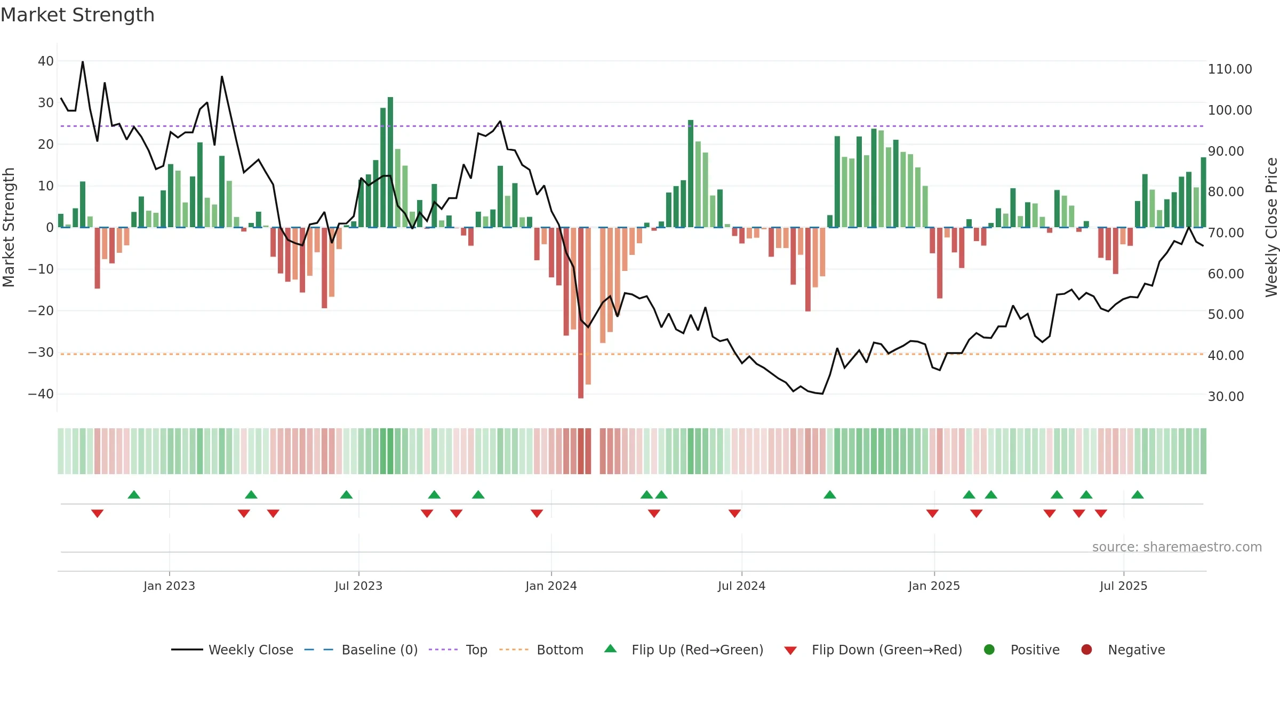Click the first red flip-down marker before Jan 2023

97,514
